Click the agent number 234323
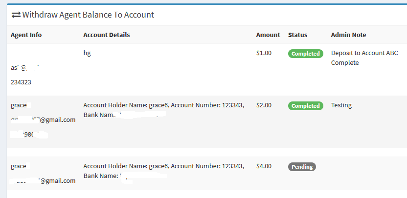This screenshot has width=407, height=198. click(x=21, y=82)
